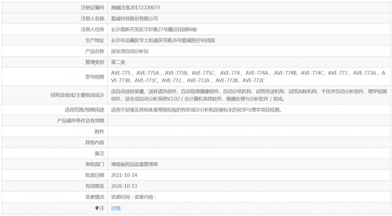Click the 其他内容 label
Viewport: 392px width, 216px height.
click(95, 142)
